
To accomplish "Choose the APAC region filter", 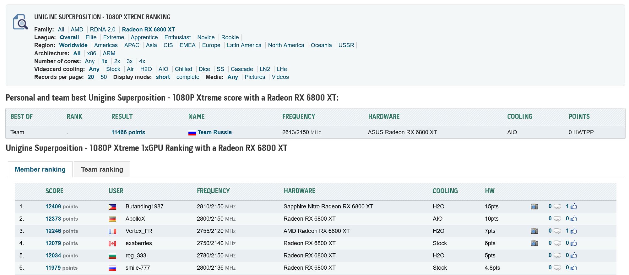I will click(x=132, y=45).
